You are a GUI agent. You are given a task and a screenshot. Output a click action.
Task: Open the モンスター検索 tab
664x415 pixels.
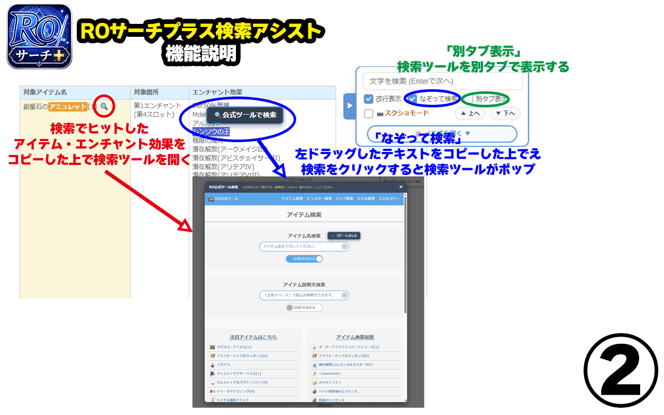point(319,199)
